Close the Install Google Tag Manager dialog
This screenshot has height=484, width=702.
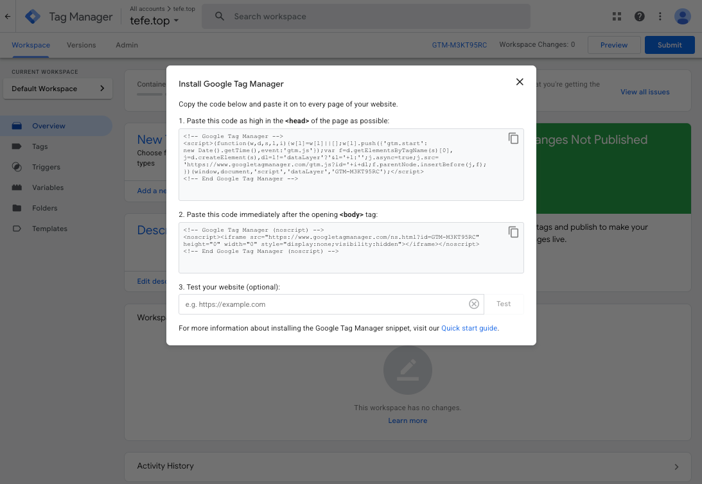coord(520,82)
